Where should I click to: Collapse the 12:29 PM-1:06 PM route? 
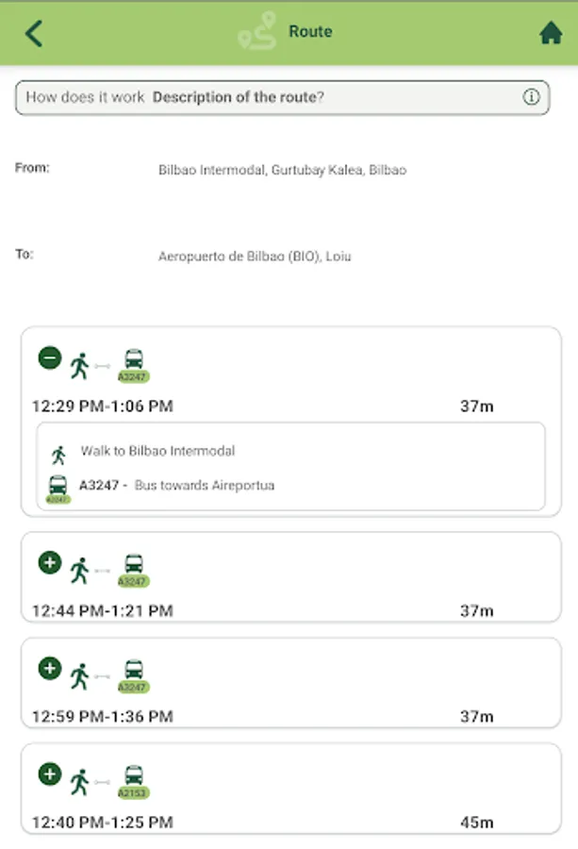pyautogui.click(x=50, y=358)
